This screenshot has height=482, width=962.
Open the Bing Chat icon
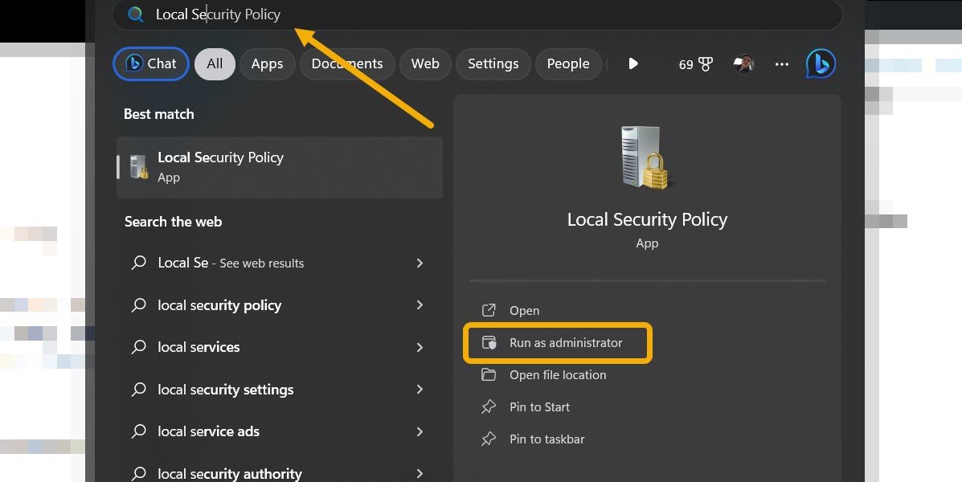pos(820,63)
